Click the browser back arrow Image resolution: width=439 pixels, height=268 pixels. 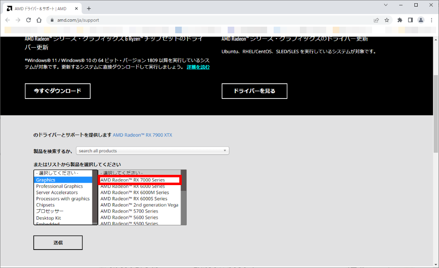click(x=7, y=20)
